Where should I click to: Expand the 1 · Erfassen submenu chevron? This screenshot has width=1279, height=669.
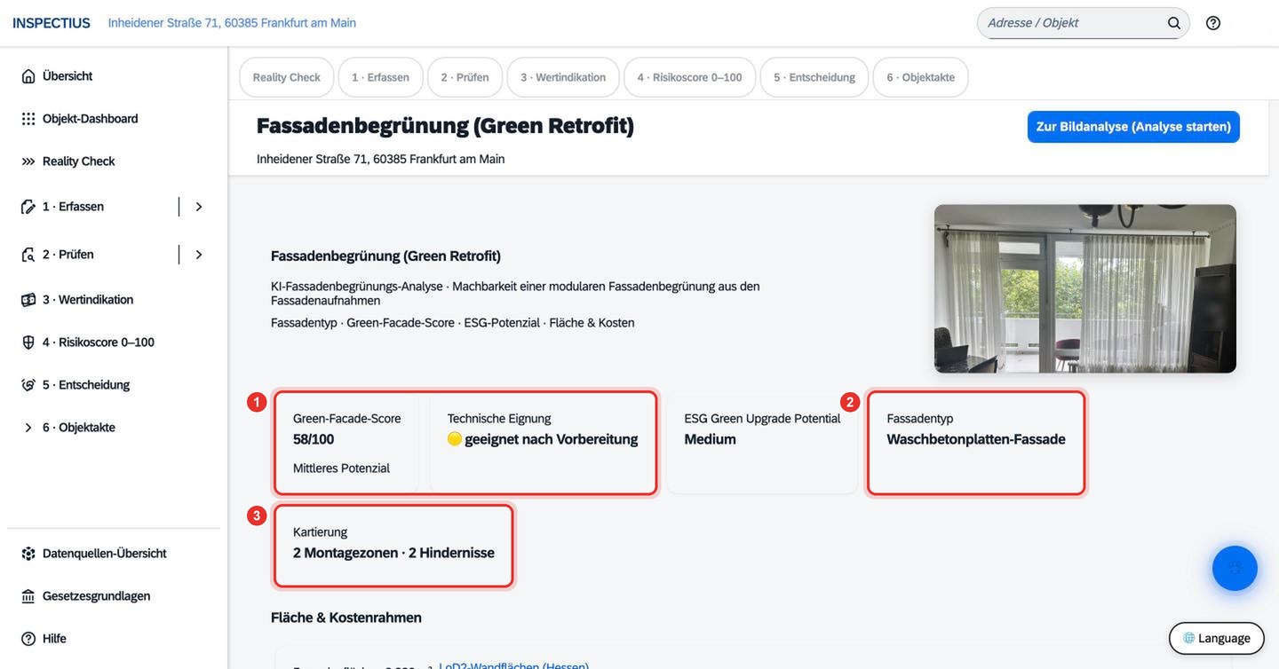tap(199, 207)
